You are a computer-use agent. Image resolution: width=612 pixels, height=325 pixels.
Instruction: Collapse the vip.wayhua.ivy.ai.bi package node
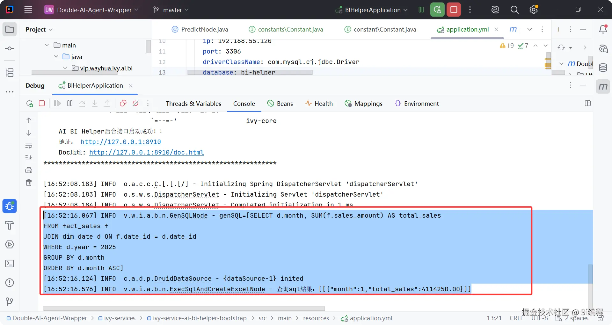[x=65, y=68]
